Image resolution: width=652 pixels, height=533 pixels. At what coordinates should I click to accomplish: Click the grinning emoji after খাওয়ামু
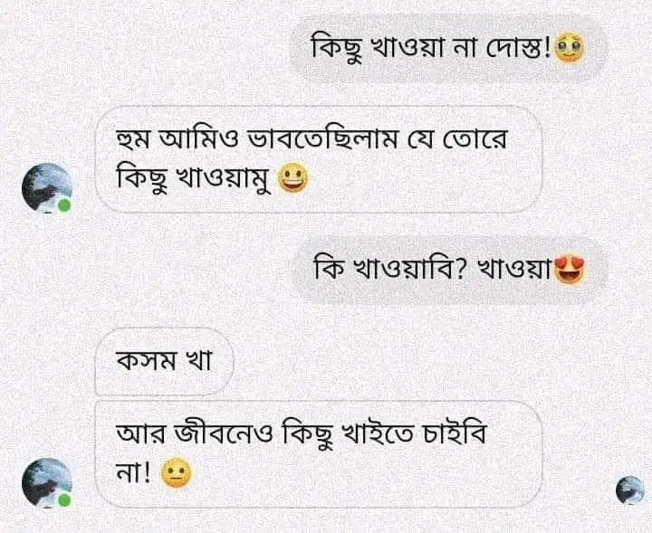pos(292,178)
